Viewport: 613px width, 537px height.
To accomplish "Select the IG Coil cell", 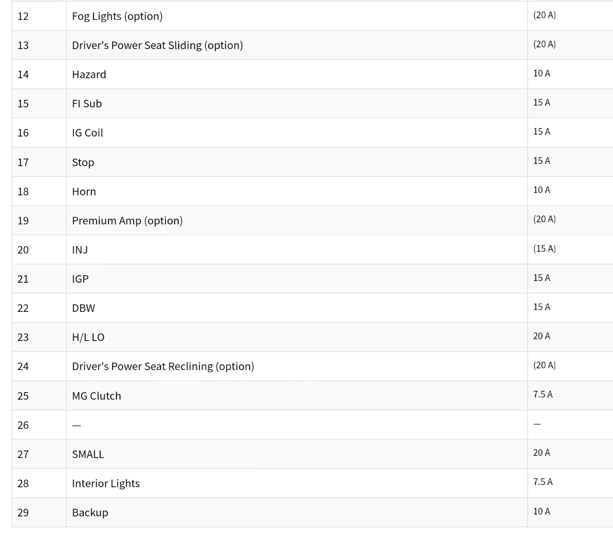I will pos(87,133).
